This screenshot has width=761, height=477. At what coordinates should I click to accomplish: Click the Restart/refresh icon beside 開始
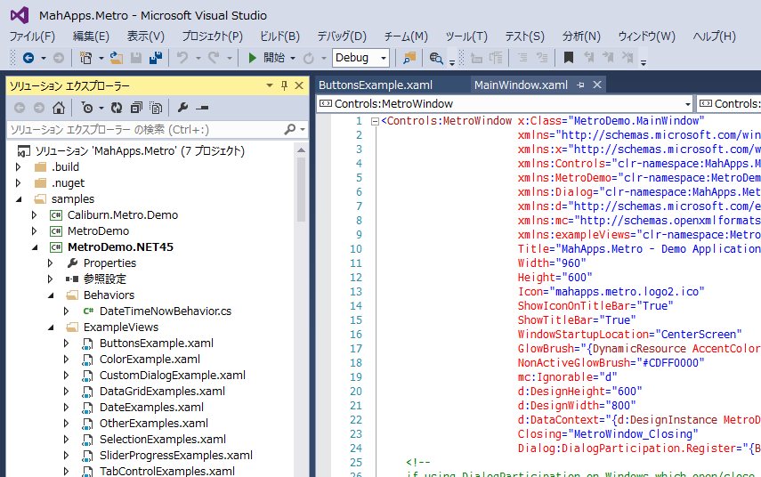[309, 58]
